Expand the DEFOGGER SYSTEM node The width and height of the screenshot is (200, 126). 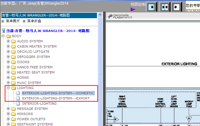(8, 57)
